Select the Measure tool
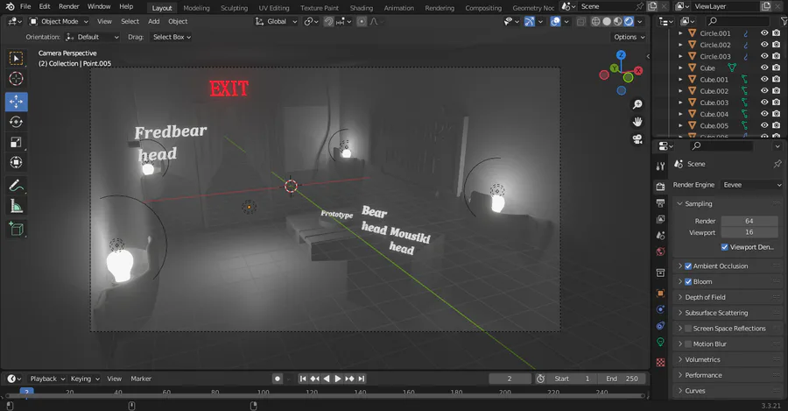This screenshot has height=411, width=788. (x=16, y=206)
